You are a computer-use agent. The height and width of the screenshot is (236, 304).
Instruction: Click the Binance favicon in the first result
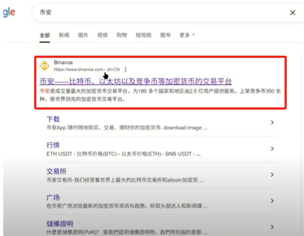pos(45,66)
